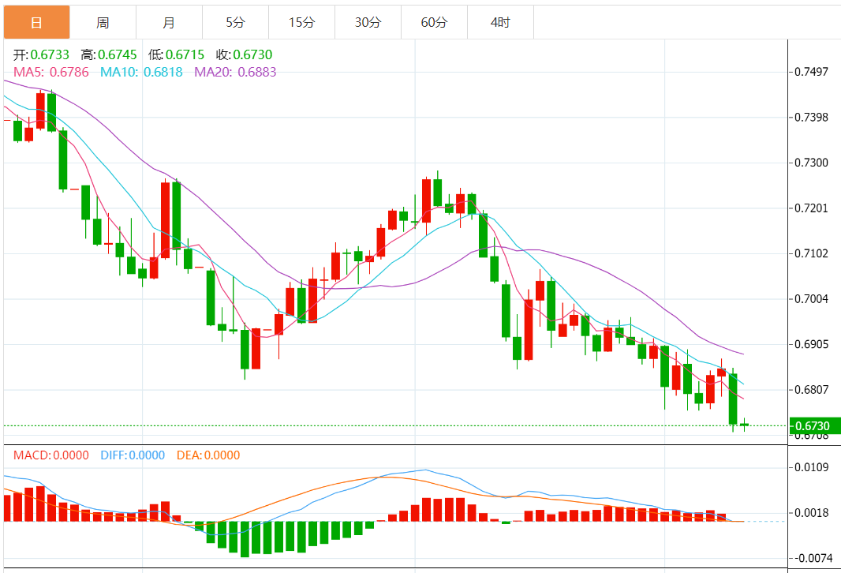Click the MA10: 0.6818 indicator label
The image size is (841, 573).
pyautogui.click(x=141, y=72)
